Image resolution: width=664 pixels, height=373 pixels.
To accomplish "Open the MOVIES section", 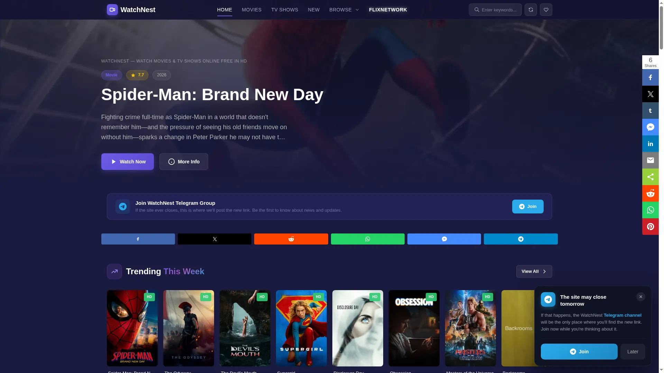I will (251, 10).
